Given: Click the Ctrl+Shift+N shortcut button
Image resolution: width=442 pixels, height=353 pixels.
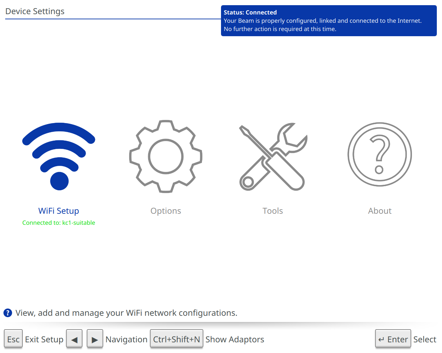Looking at the screenshot, I should tap(176, 339).
